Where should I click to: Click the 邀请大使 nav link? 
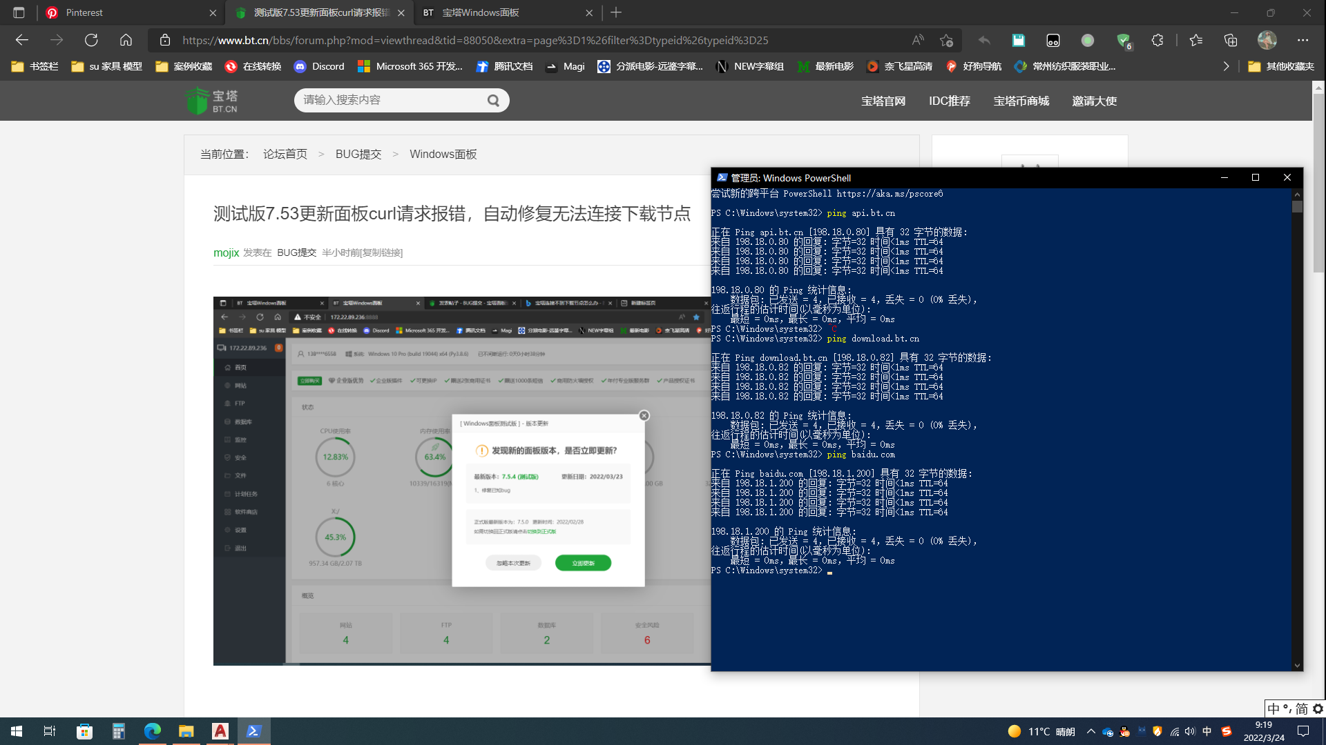coord(1095,101)
